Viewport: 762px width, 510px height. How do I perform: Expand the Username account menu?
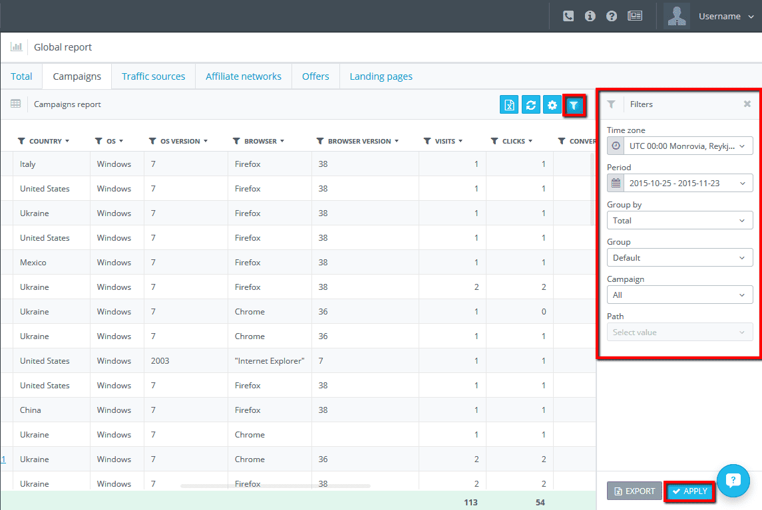coord(726,16)
